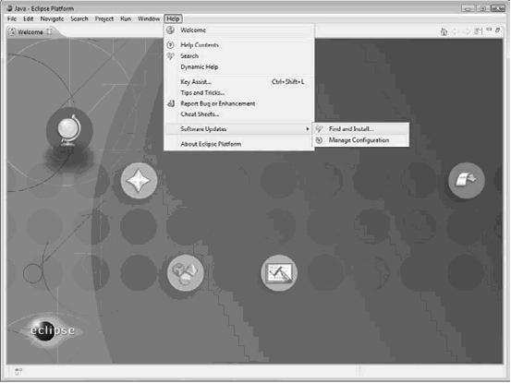This screenshot has height=383, width=511.
Task: Click the Report Bug icon
Action: pos(170,103)
